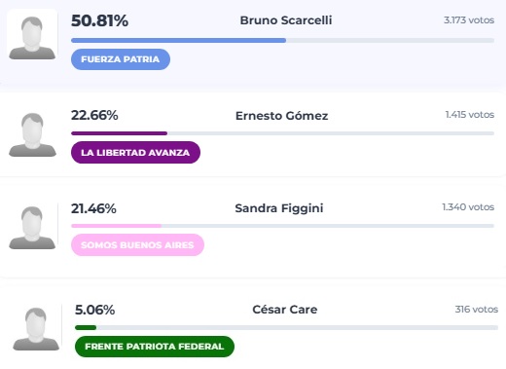Click the 3.173 votos count

click(x=469, y=20)
